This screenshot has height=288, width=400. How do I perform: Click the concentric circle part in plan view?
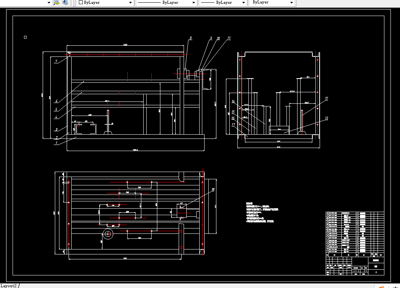click(108, 234)
